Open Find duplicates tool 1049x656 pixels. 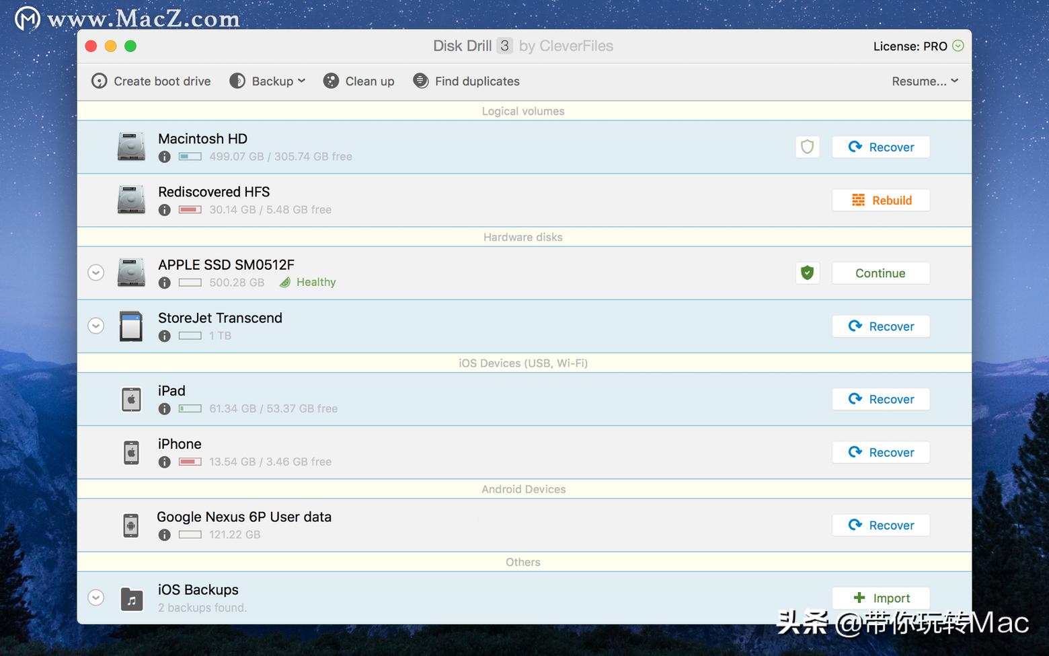pos(466,81)
